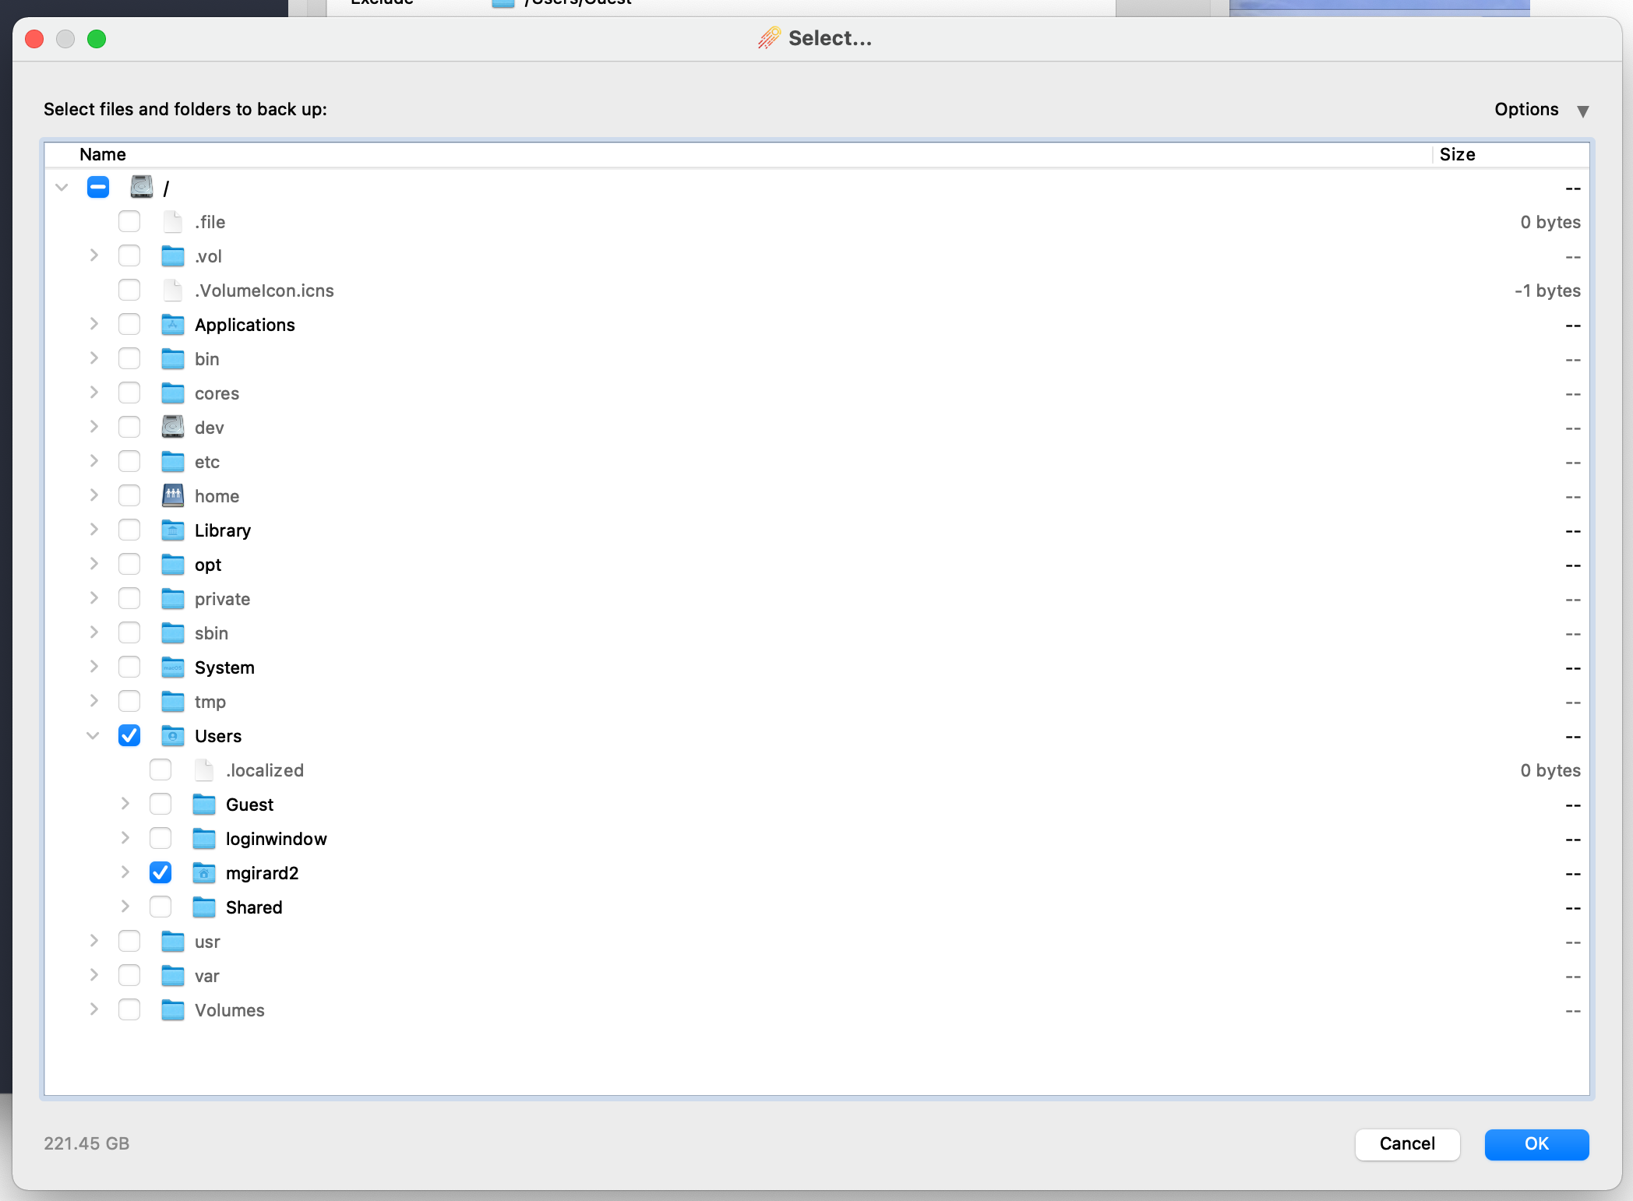The image size is (1633, 1201).
Task: Expand the Volumes folder
Action: tap(93, 1009)
